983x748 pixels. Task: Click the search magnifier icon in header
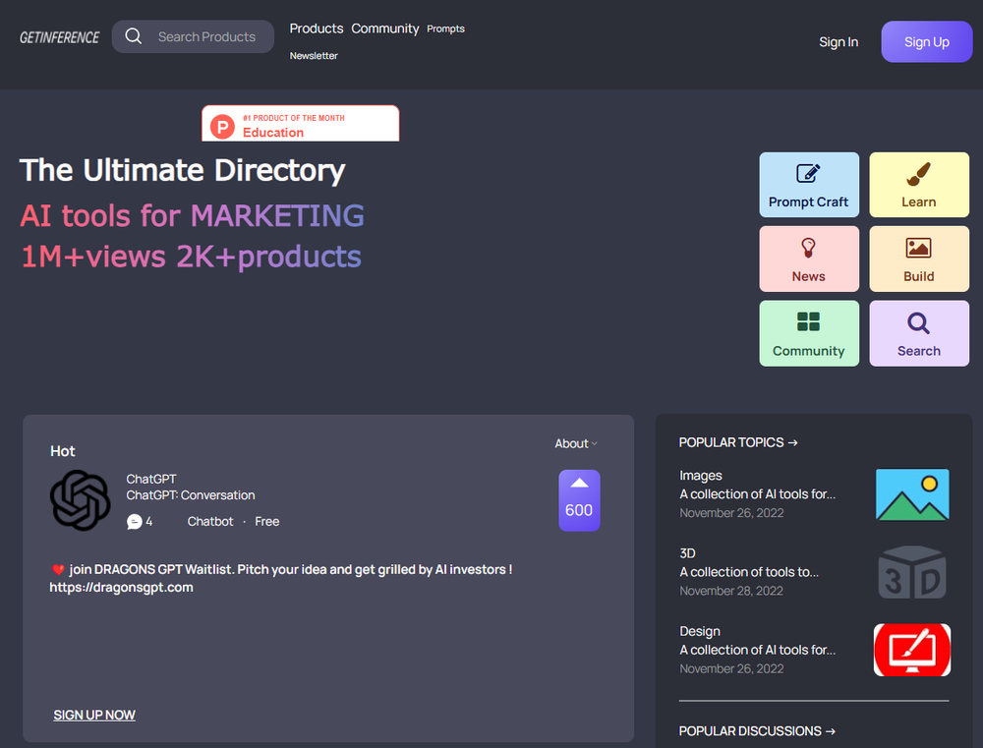pos(133,35)
